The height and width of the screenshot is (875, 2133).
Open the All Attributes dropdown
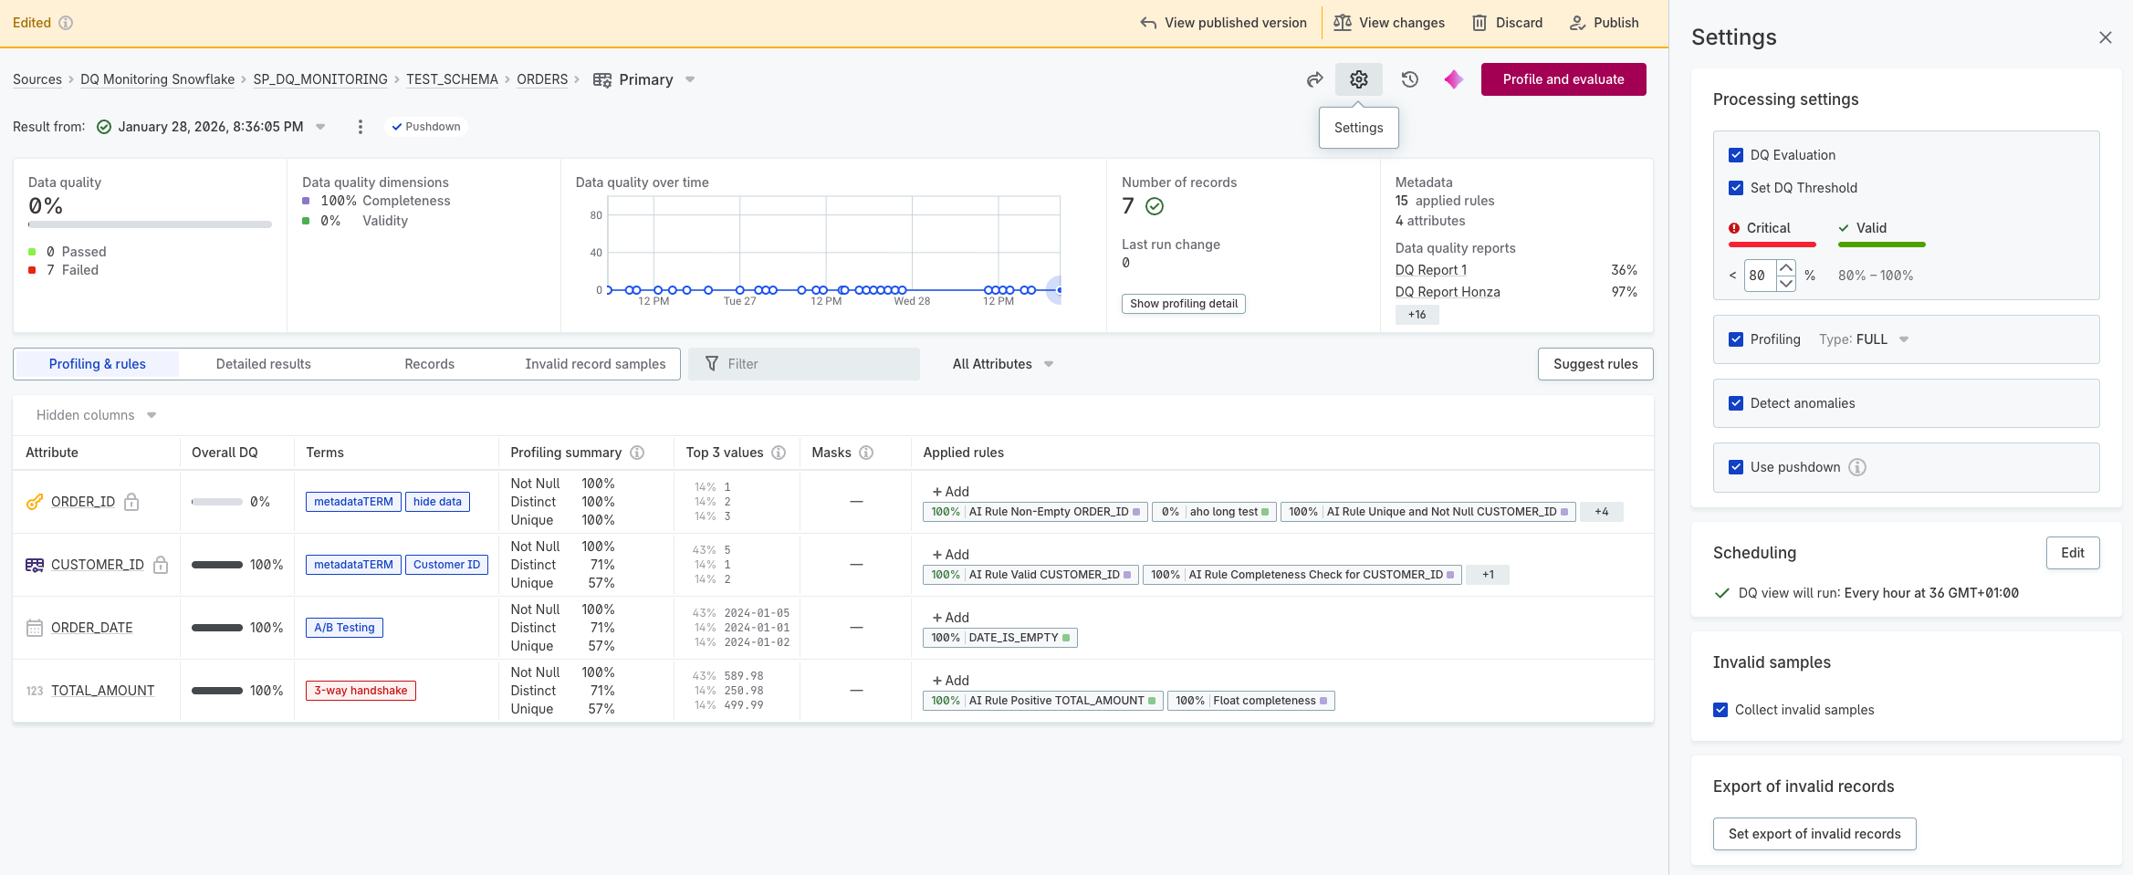tap(1002, 364)
